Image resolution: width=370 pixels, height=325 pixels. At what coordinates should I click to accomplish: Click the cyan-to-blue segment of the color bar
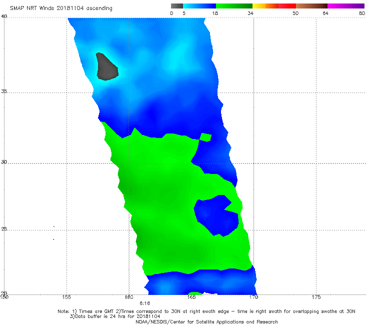tap(199, 6)
